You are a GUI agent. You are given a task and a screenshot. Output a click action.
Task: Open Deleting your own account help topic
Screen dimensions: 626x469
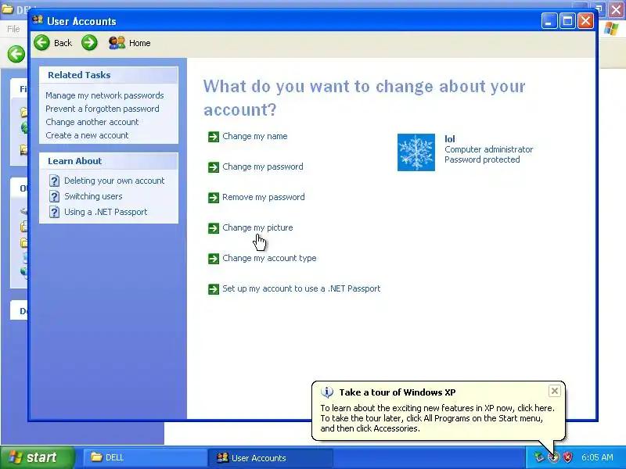tap(114, 181)
